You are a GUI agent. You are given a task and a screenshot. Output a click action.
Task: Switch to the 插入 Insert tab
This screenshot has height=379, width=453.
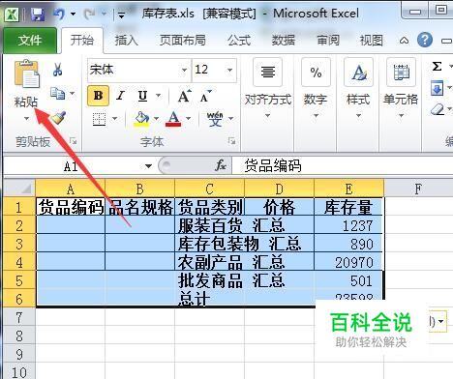point(126,41)
